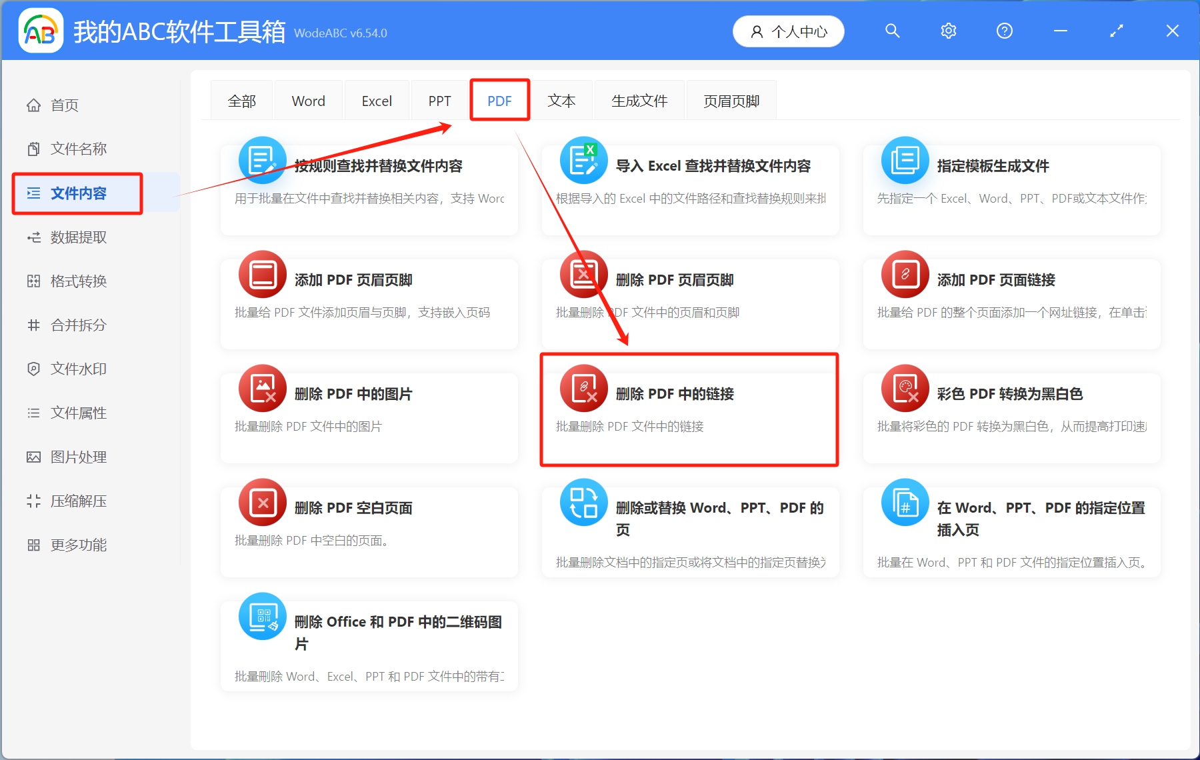Screen dimensions: 1200x760
Task: Switch to the Word tab
Action: tap(308, 100)
